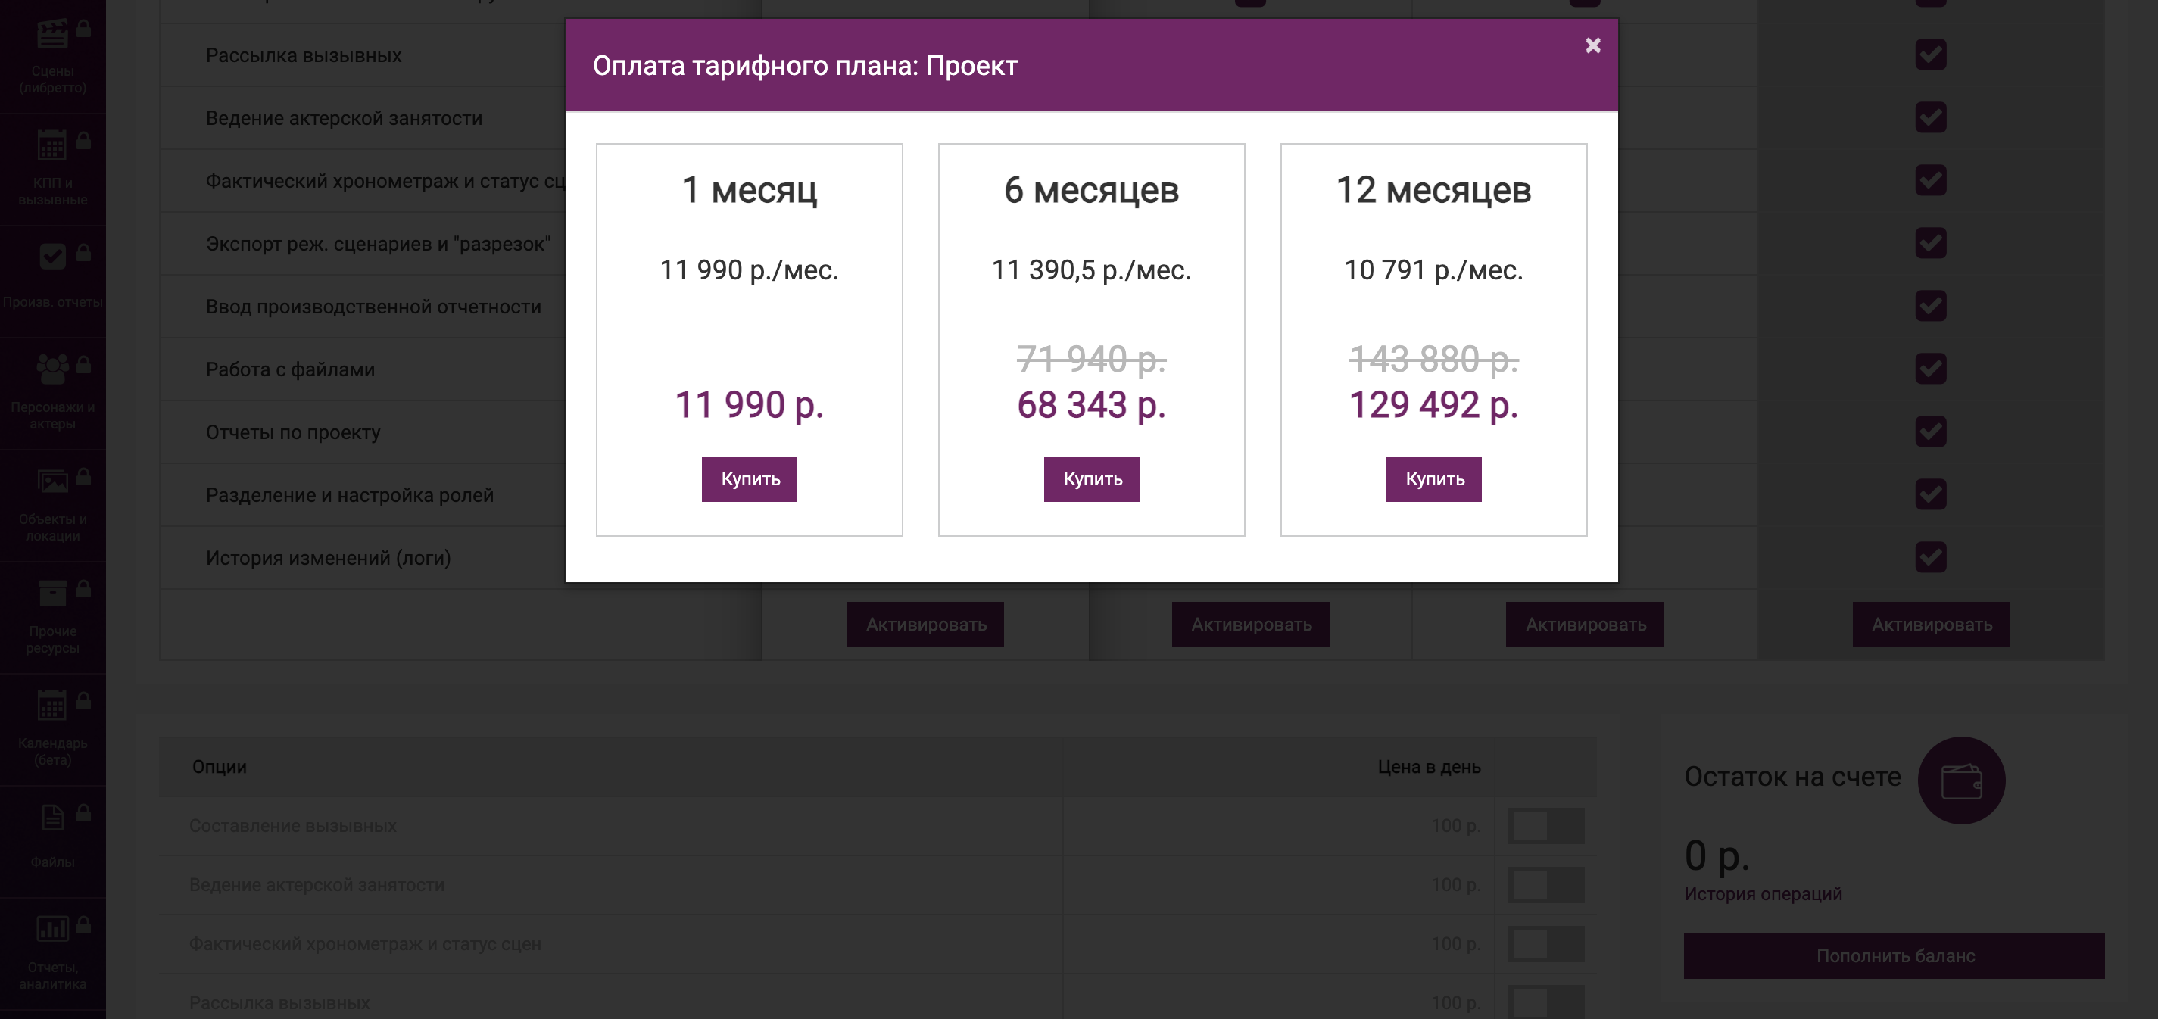Click Цена в день column header
The image size is (2158, 1019).
[x=1428, y=767]
